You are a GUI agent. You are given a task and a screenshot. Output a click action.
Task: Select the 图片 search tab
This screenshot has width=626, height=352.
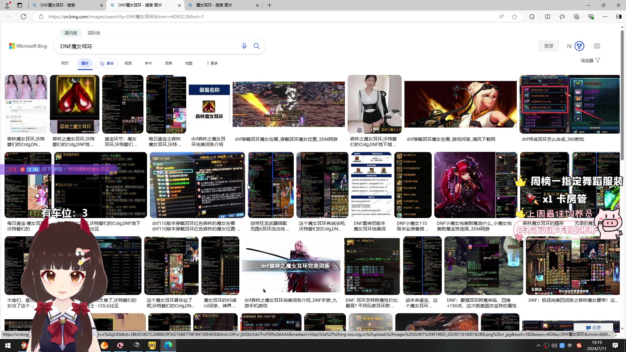(85, 63)
